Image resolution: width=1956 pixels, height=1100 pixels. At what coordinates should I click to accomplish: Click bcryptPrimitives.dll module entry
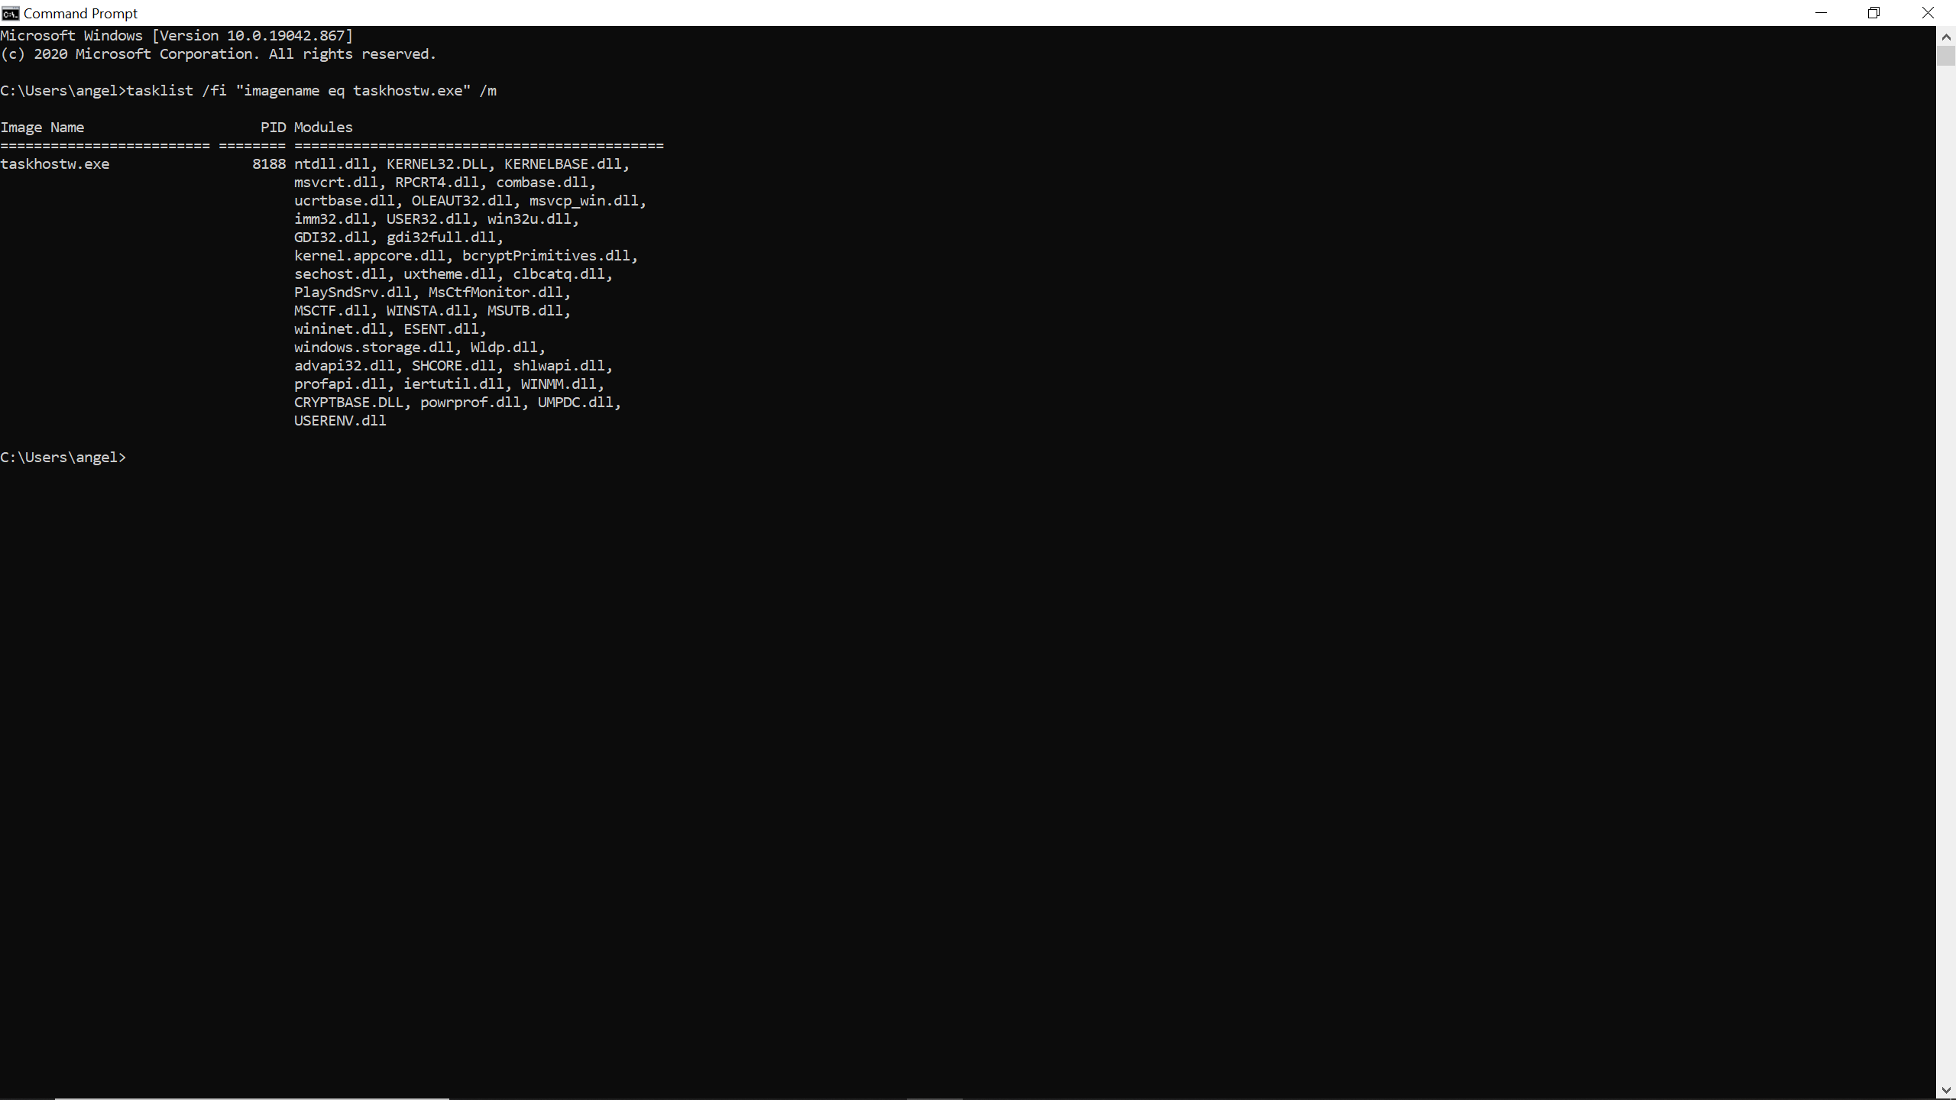tap(546, 256)
